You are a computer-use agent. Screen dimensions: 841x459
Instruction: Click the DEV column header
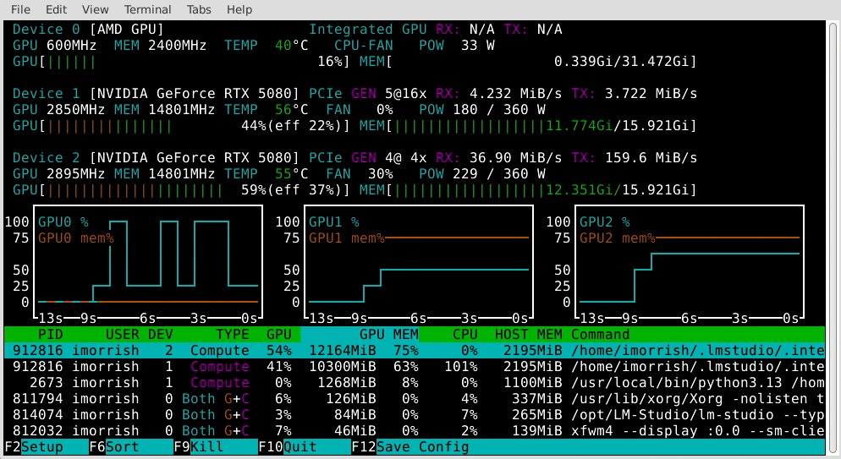pyautogui.click(x=161, y=334)
